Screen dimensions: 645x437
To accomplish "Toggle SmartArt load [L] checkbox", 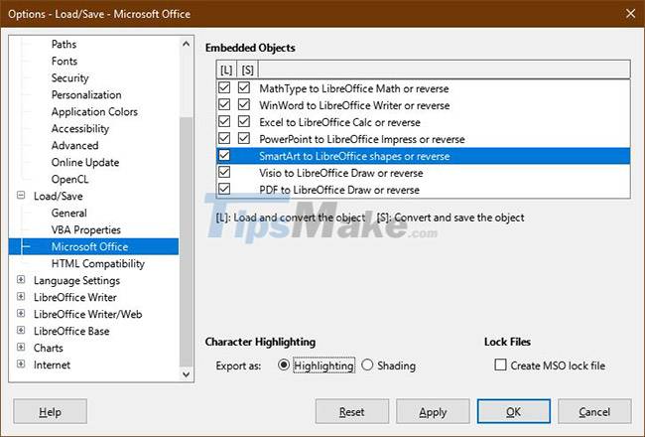I will (224, 155).
